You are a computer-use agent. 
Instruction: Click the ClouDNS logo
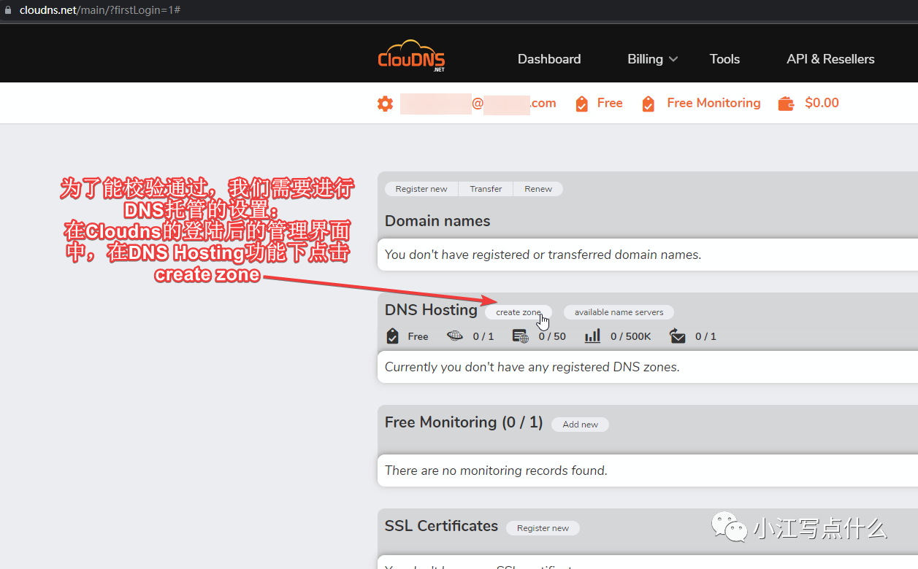click(411, 56)
